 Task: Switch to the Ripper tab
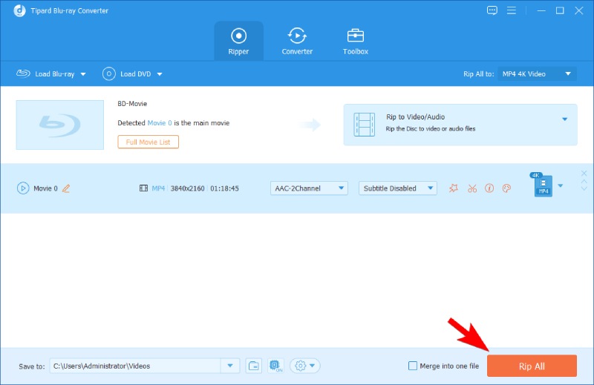click(238, 41)
